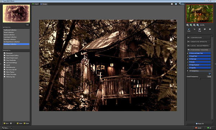Image resolution: width=216 pixels, height=130 pixels.
Task: Click the Export preset button
Action: [x=26, y=124]
